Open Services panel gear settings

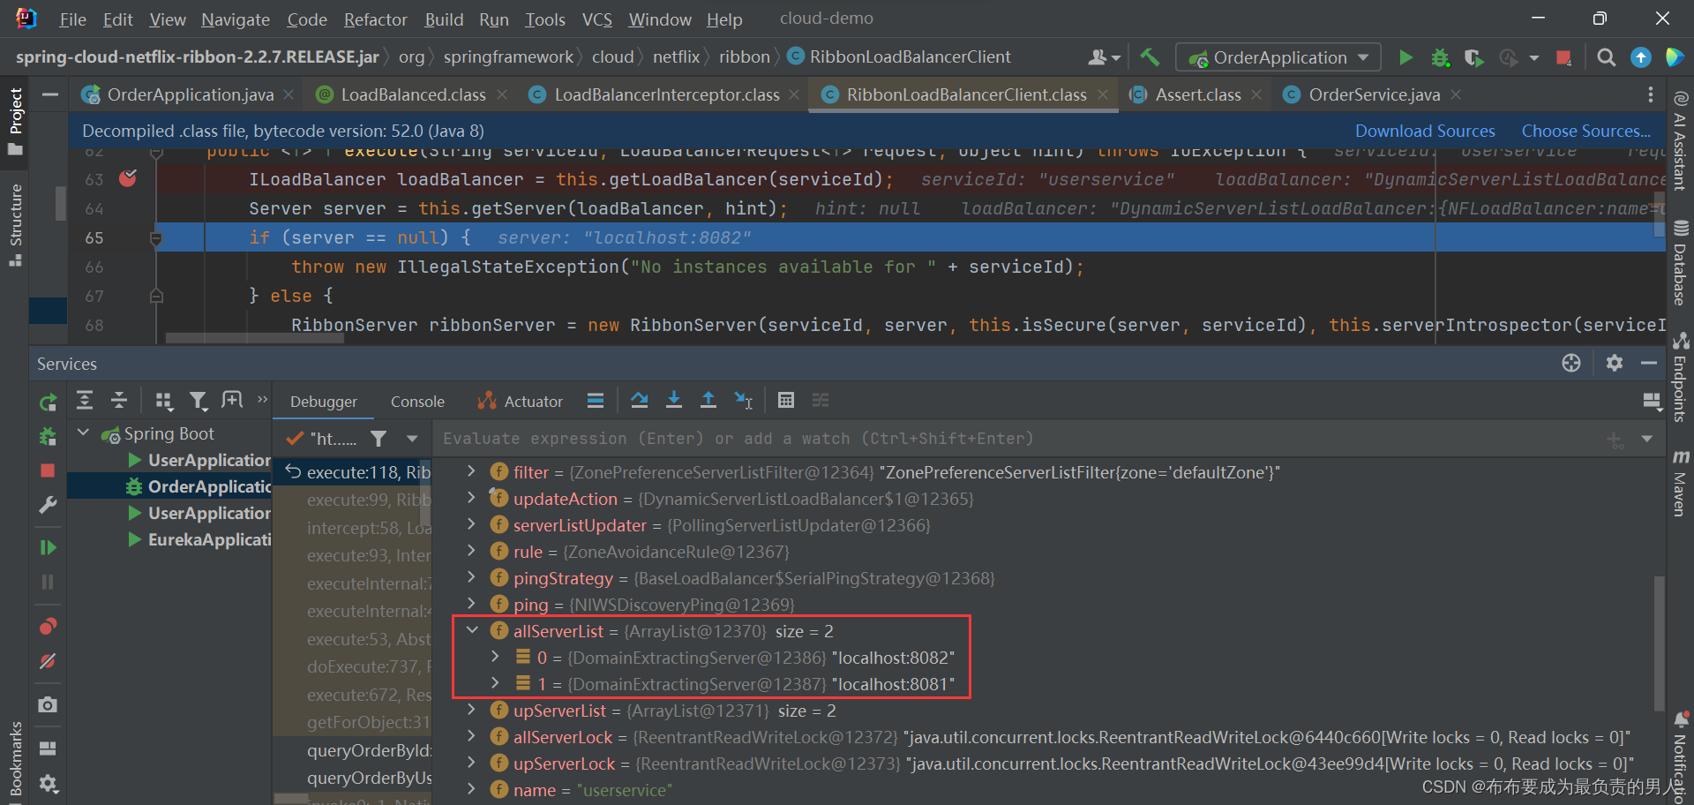point(1615,363)
